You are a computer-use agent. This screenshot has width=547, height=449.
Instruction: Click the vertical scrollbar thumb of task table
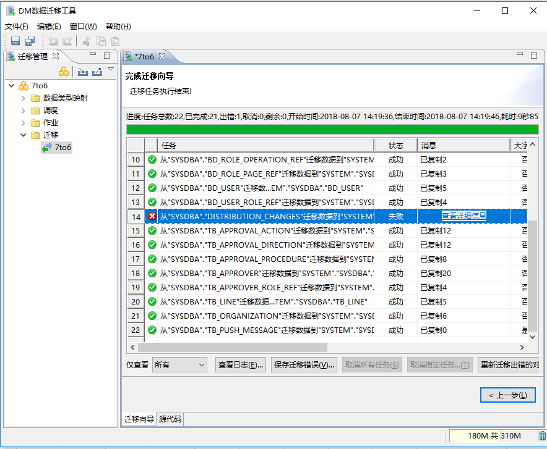tap(532, 275)
